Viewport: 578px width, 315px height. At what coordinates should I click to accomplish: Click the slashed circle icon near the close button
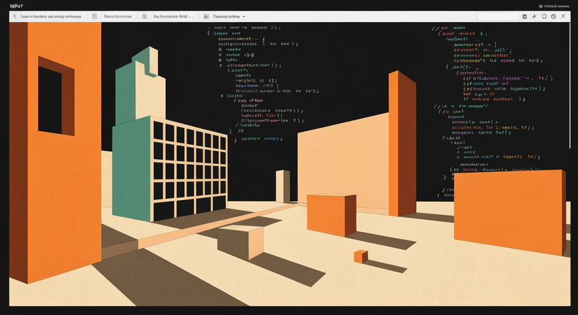coord(553,16)
